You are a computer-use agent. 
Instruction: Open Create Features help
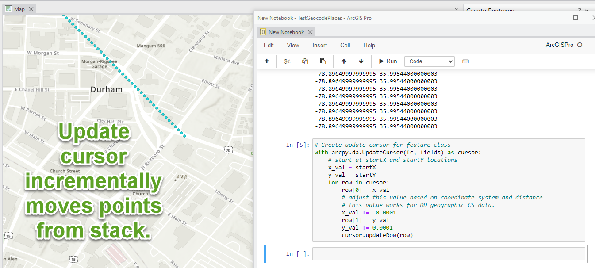(x=580, y=10)
